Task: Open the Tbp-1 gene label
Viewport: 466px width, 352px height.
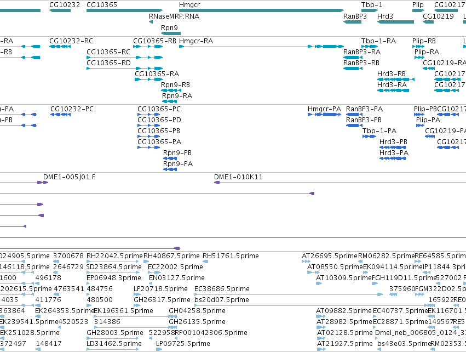Action: tap(372, 5)
